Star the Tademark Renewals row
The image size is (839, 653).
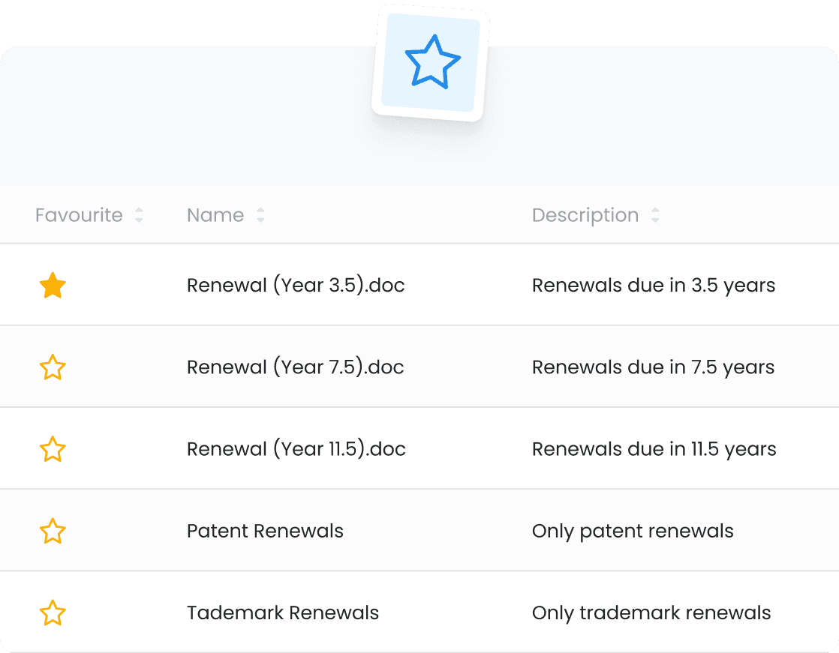pyautogui.click(x=53, y=613)
